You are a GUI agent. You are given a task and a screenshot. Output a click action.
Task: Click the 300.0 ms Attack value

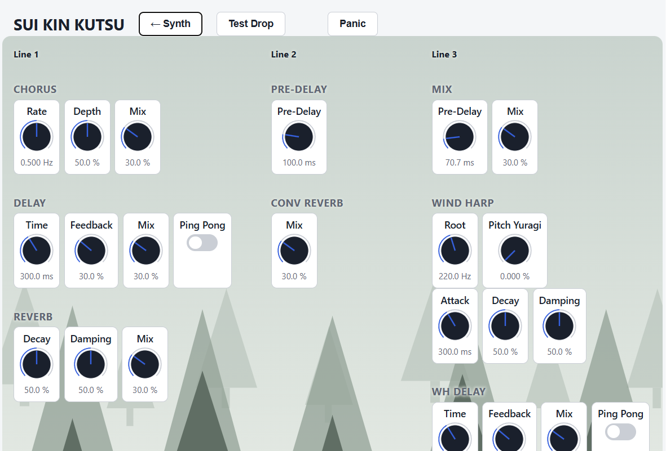(455, 352)
